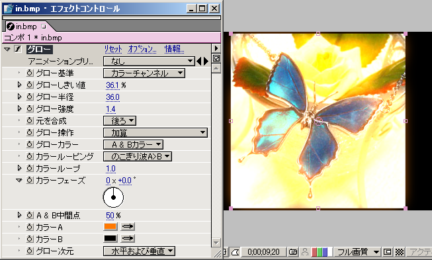Expand the グロー半径 property
Screen dimensions: 432x260
[x=19, y=97]
